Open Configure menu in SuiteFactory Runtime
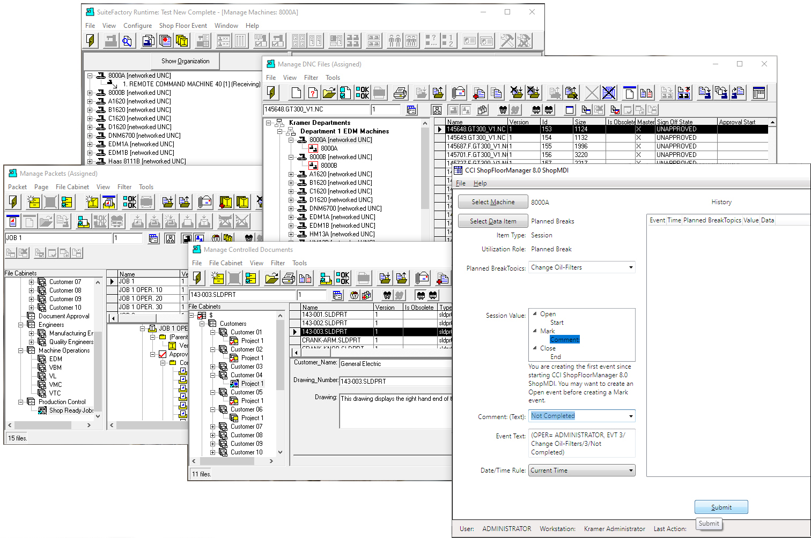This screenshot has height=538, width=811. coord(137,26)
